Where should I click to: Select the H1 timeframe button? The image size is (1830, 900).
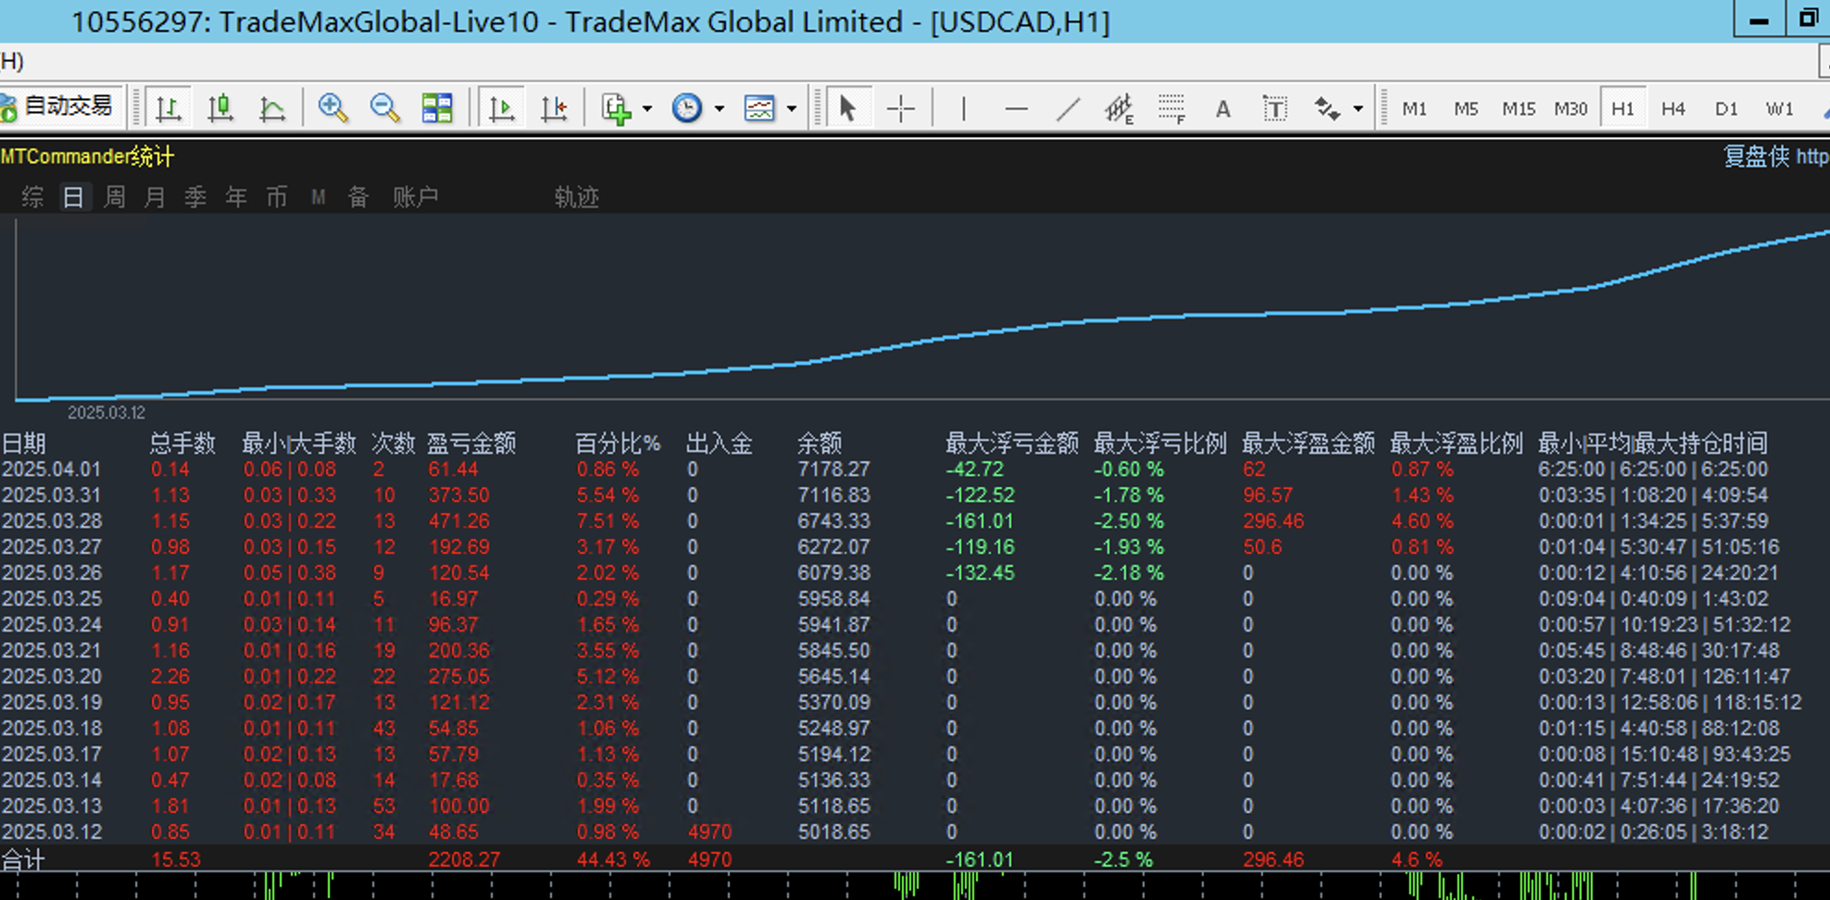tap(1623, 108)
